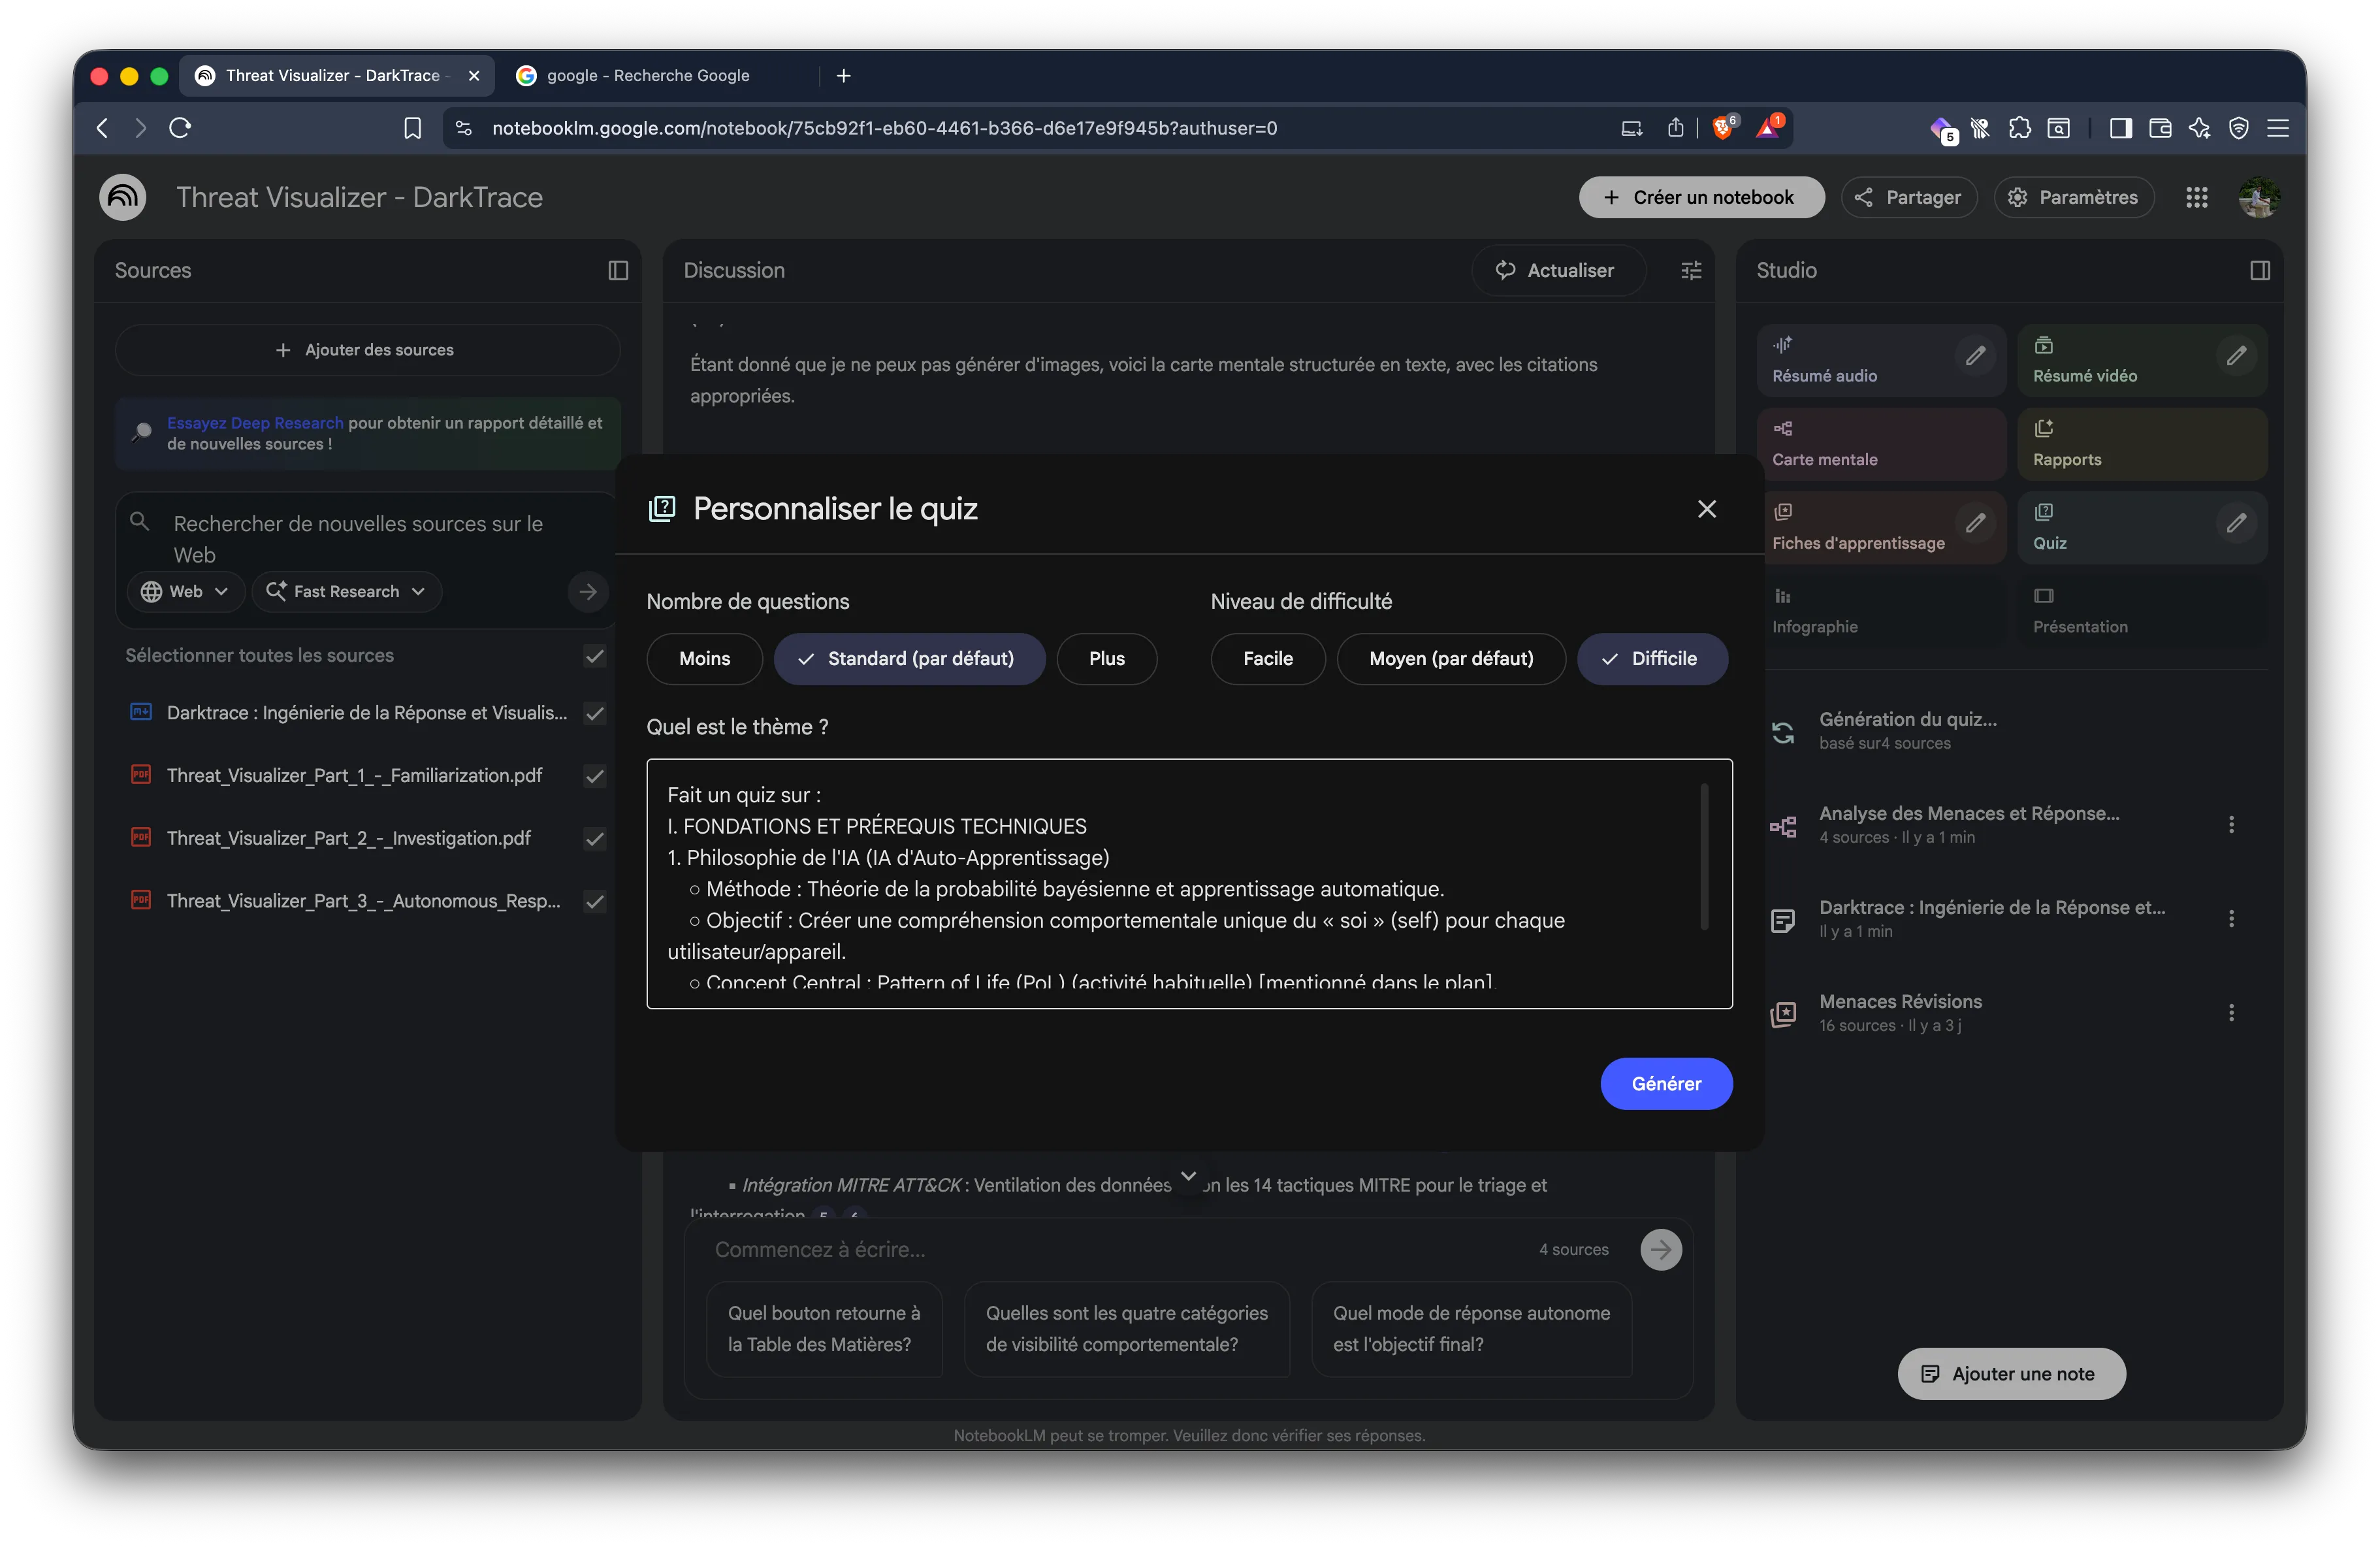2380x1547 pixels.
Task: Open the Google apps grid
Action: click(2198, 197)
